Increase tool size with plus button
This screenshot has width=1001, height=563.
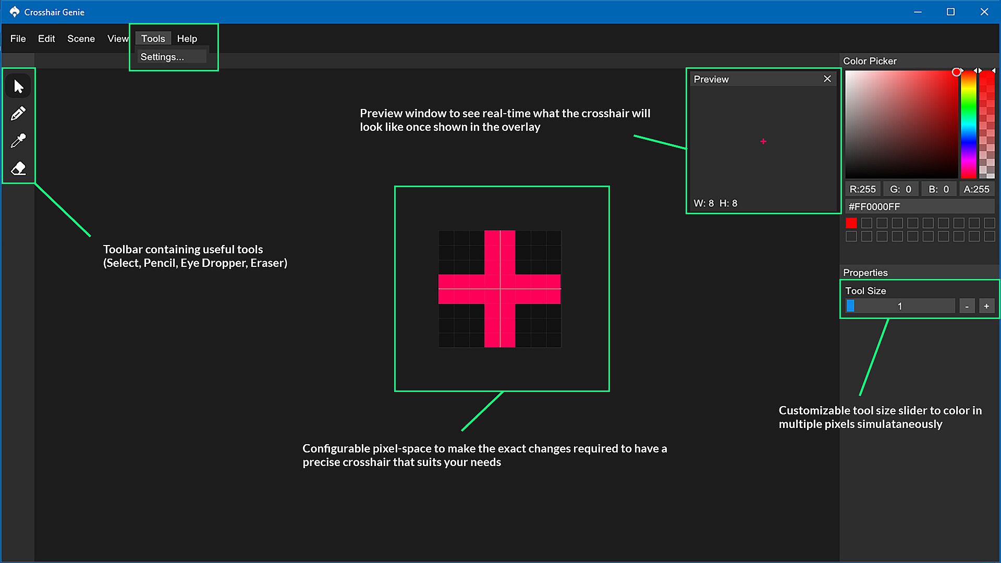986,307
